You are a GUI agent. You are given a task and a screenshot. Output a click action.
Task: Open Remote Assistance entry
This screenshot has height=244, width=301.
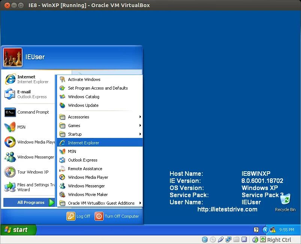[99, 169]
